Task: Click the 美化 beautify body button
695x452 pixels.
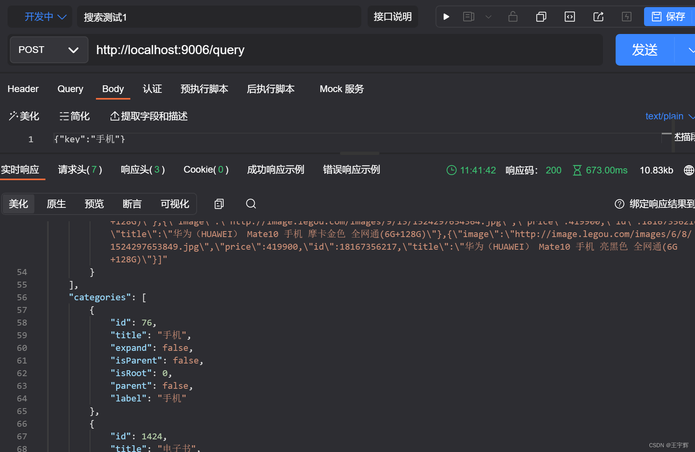Action: point(24,116)
